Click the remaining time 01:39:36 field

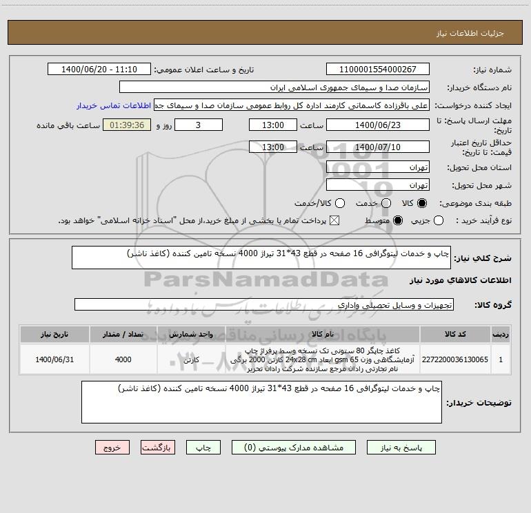[127, 125]
